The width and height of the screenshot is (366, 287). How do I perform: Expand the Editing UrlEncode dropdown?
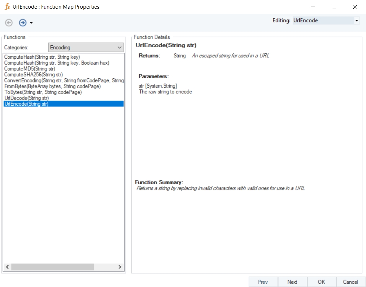click(357, 21)
